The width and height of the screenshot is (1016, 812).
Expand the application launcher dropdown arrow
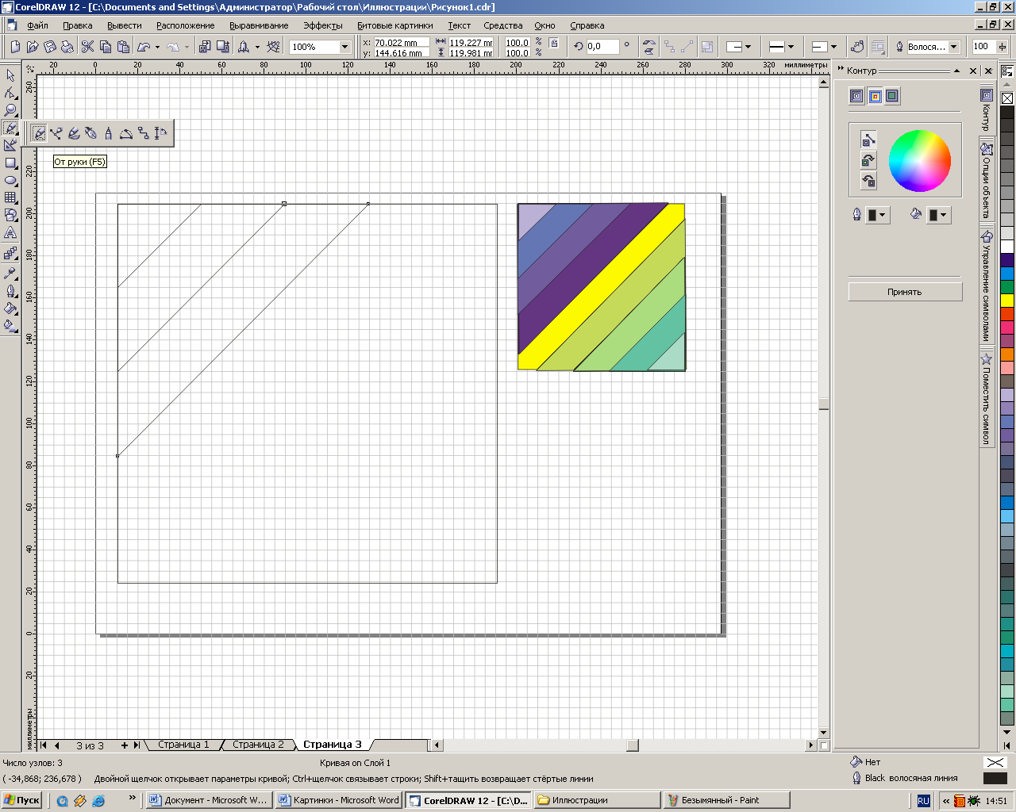point(257,47)
